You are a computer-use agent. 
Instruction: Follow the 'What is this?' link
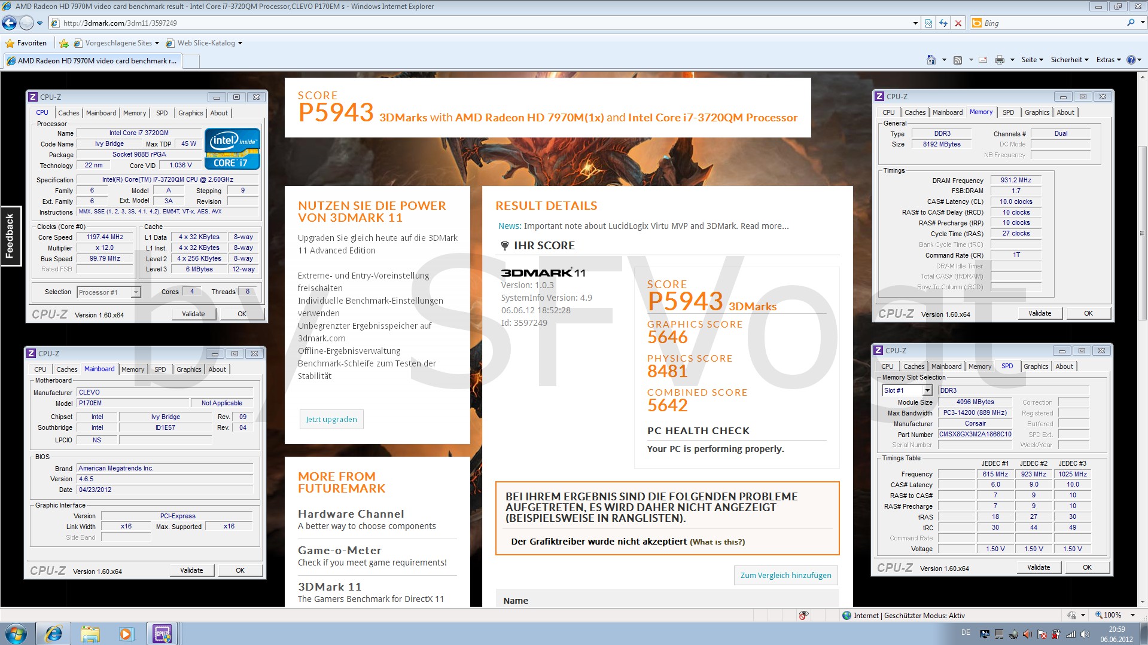click(x=717, y=542)
